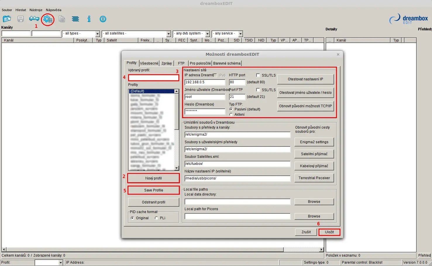Open the options gear icon

[48, 20]
